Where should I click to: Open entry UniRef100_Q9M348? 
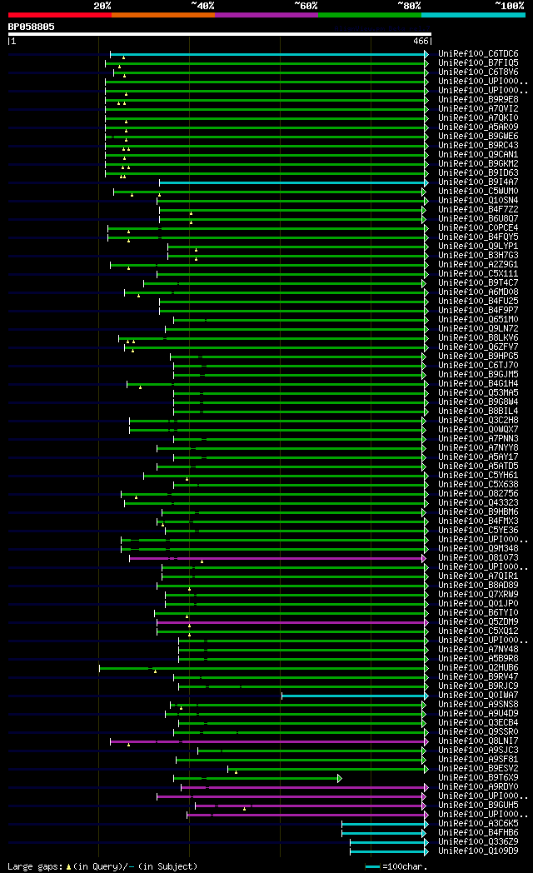click(x=478, y=548)
